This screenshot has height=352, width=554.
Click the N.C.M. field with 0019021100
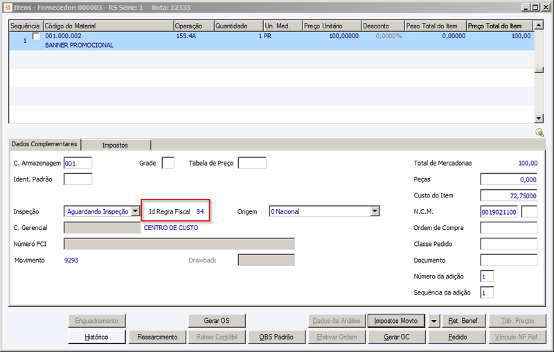[499, 212]
